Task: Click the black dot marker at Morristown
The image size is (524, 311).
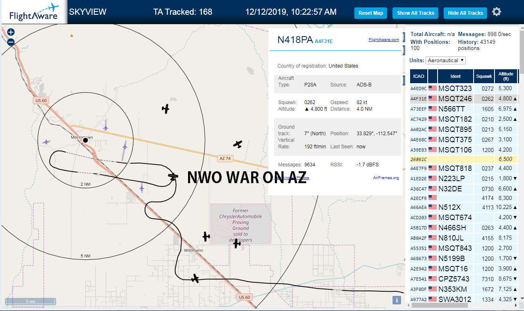Action: [x=86, y=140]
